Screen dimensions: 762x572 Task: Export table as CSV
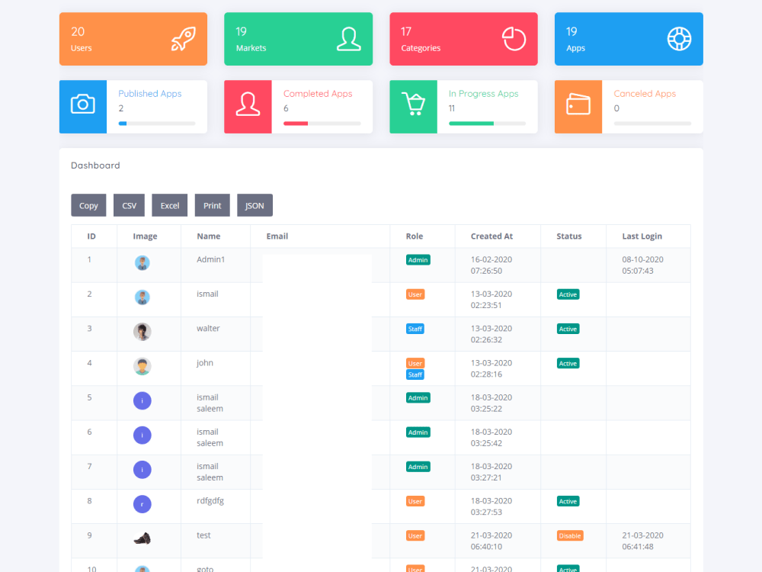point(130,205)
